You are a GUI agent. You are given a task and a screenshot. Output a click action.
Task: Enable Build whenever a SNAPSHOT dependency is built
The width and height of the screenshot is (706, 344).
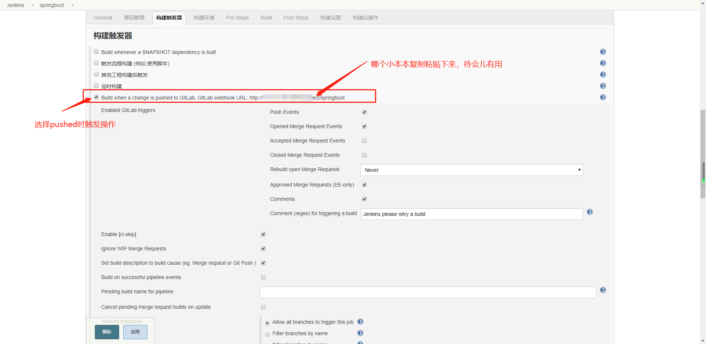click(96, 52)
